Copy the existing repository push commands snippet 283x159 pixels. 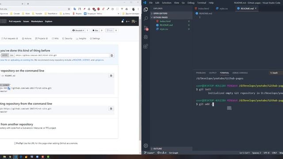[x=111, y=109]
